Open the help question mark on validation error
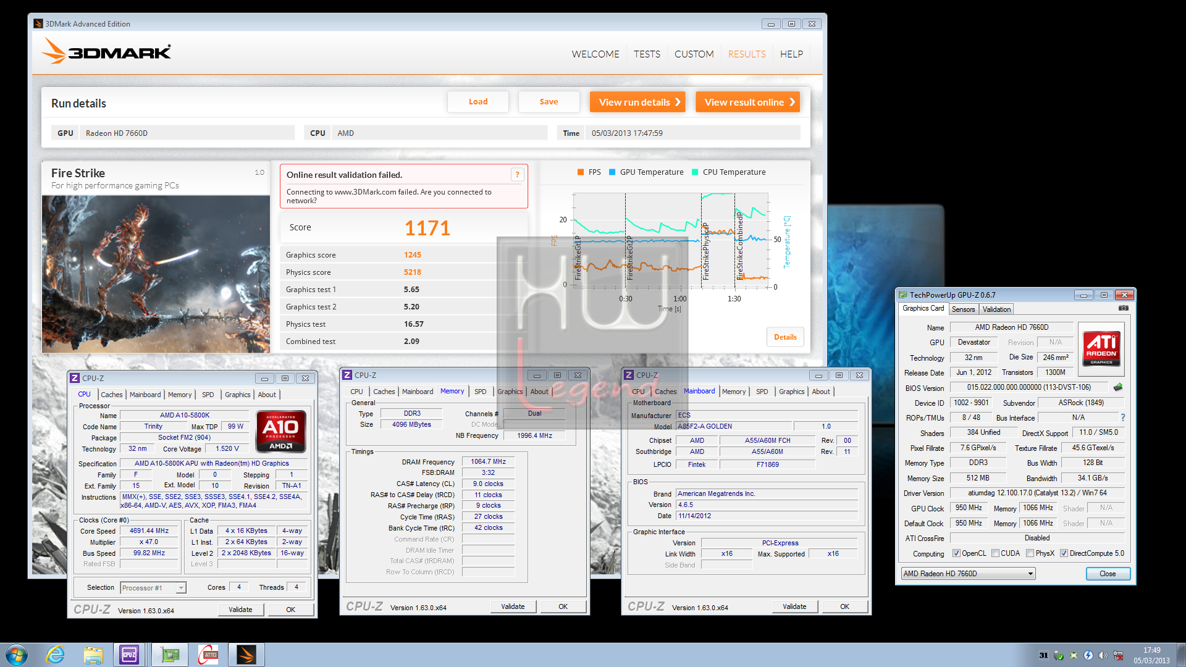 [x=517, y=175]
